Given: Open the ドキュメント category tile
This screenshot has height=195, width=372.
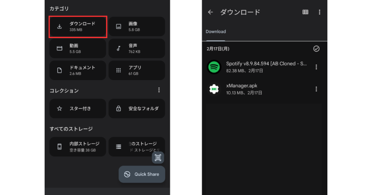Looking at the screenshot, I should tap(78, 70).
